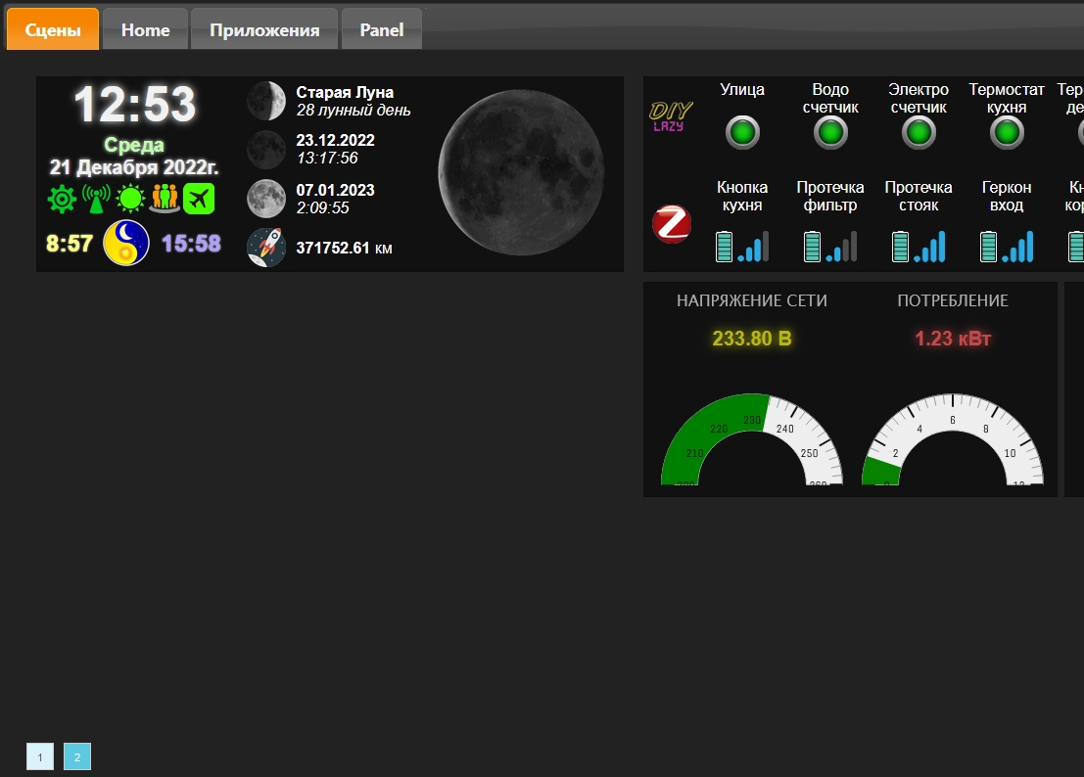Toggle the Улица status indicator
This screenshot has width=1084, height=777.
[x=742, y=132]
